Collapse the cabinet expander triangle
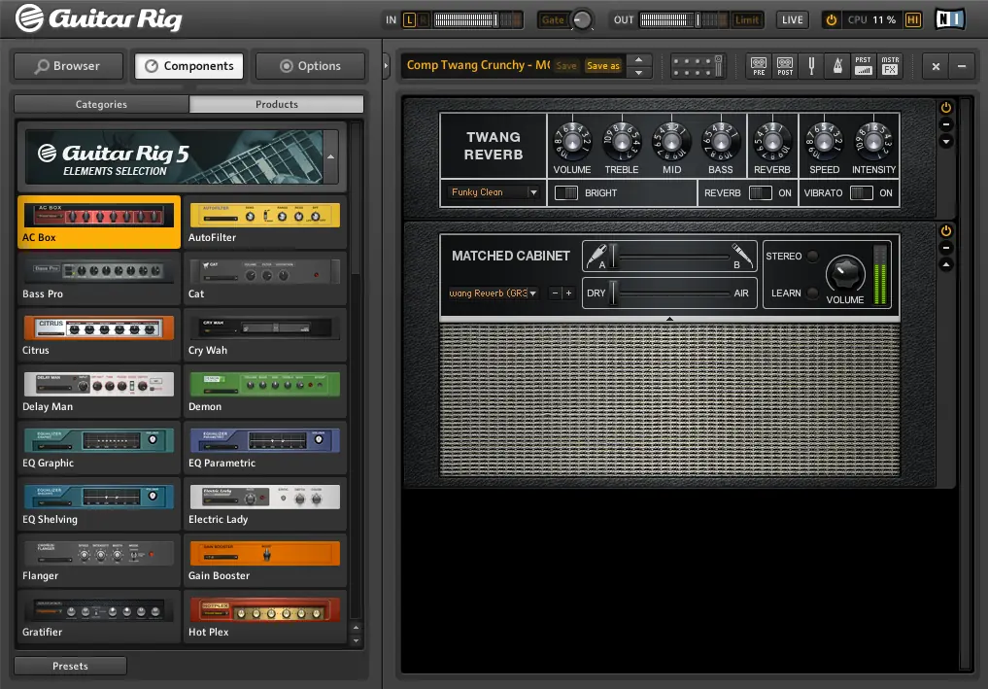Image resolution: width=988 pixels, height=689 pixels. tap(669, 319)
